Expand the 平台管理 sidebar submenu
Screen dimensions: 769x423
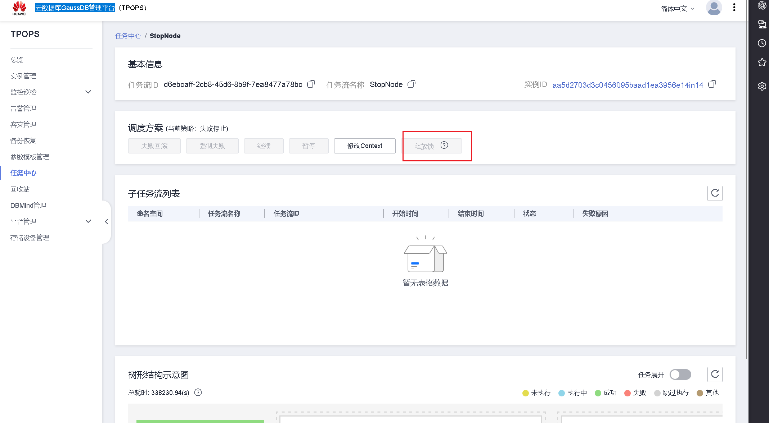88,221
